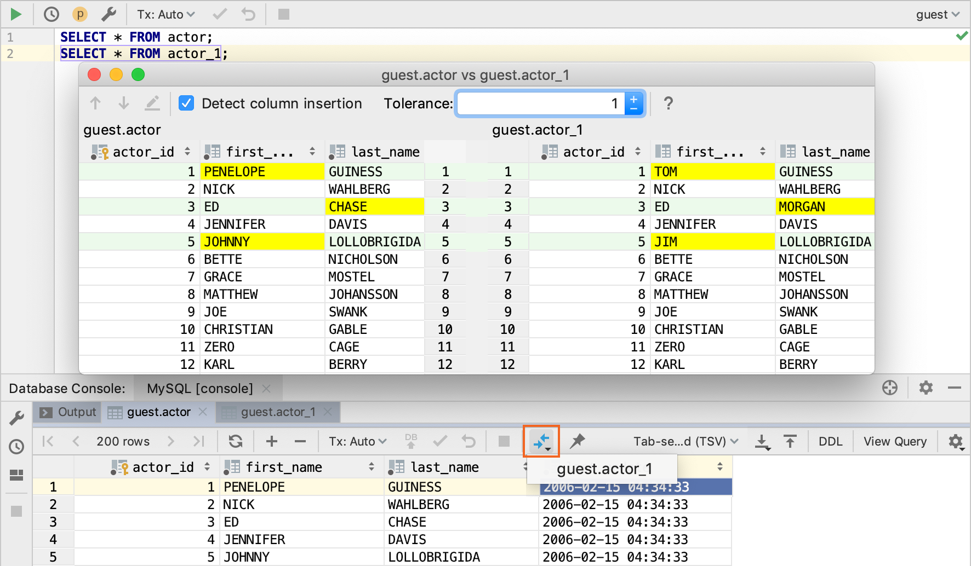Pin the result tab with pin icon
Image resolution: width=971 pixels, height=566 pixels.
(577, 441)
